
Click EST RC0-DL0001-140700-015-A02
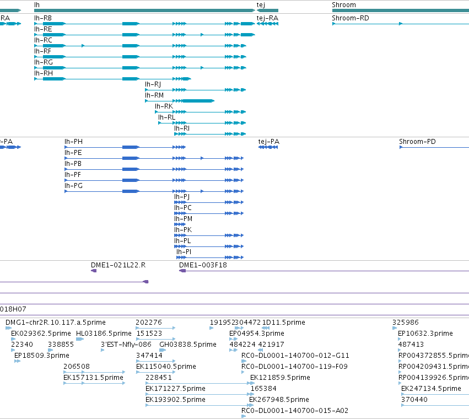(x=295, y=411)
